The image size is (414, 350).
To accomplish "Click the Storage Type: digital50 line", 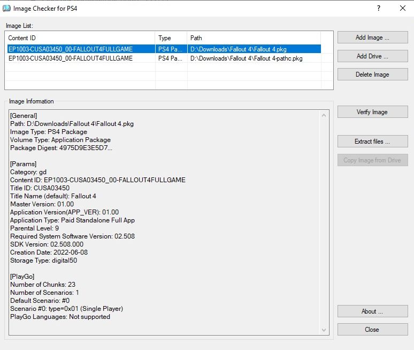I will (43, 260).
